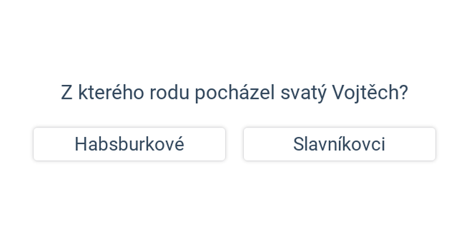Tap the Habsburkové option box

click(x=129, y=144)
